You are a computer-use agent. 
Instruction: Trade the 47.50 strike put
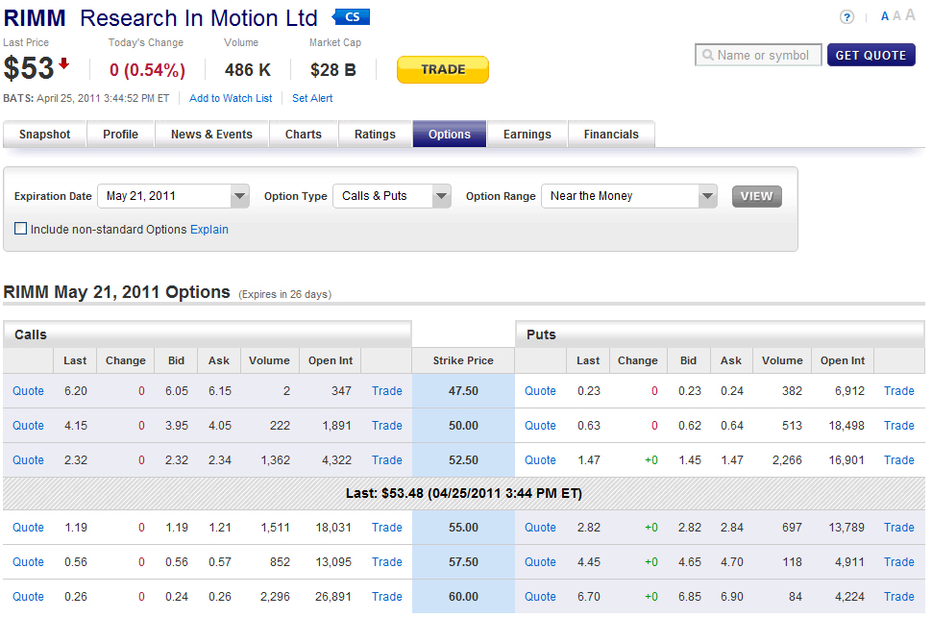pyautogui.click(x=898, y=391)
